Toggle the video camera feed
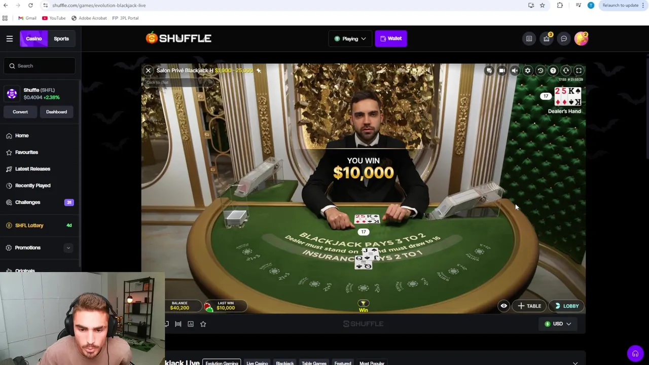 coord(501,70)
